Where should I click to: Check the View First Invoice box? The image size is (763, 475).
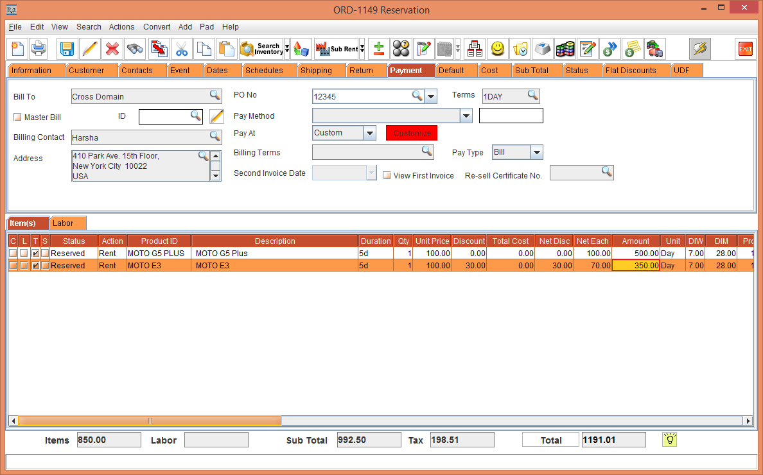(387, 176)
